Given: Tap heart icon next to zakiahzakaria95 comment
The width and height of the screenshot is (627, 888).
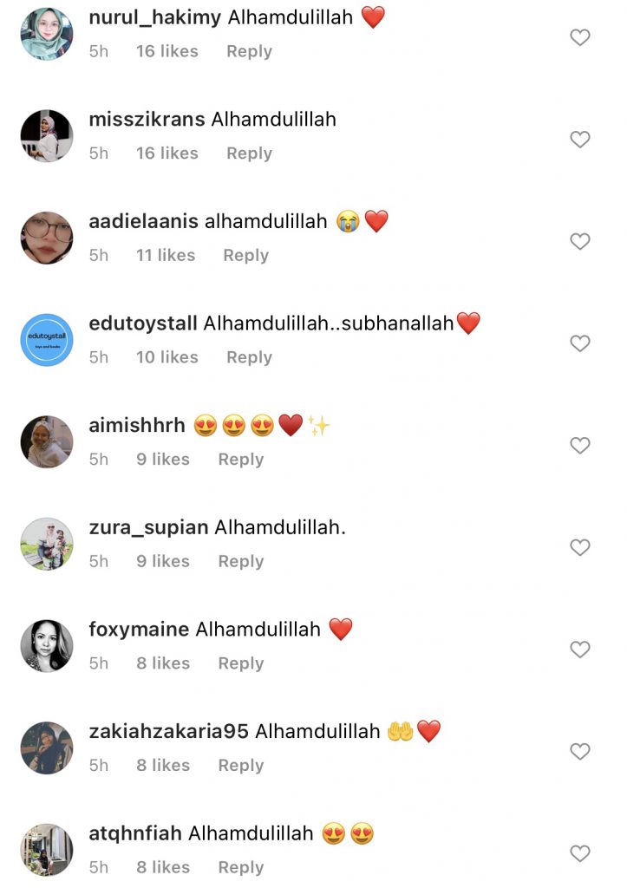Looking at the screenshot, I should click(580, 751).
